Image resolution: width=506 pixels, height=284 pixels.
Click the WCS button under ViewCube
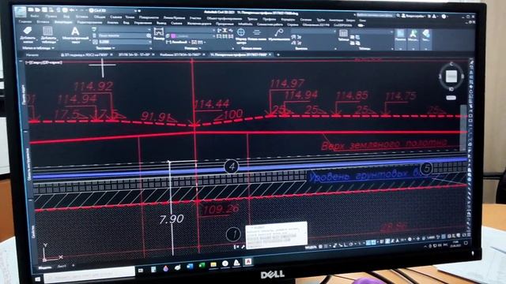click(x=451, y=98)
